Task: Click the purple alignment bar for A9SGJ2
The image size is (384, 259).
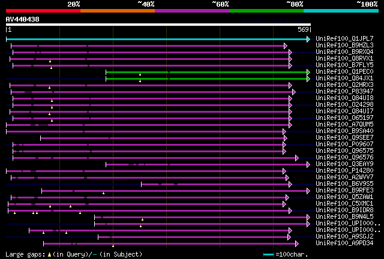Action: [193, 237]
